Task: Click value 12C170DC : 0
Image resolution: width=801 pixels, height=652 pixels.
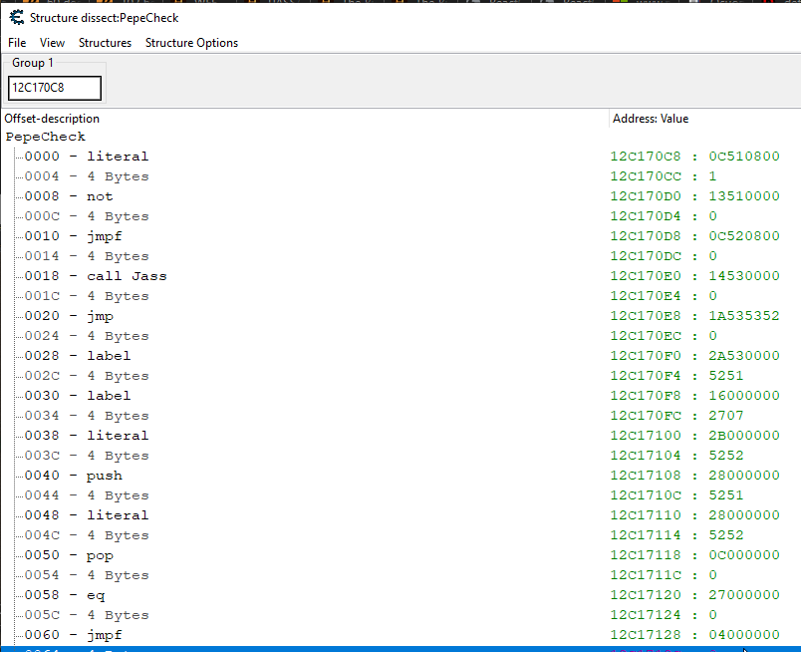Action: coord(664,256)
